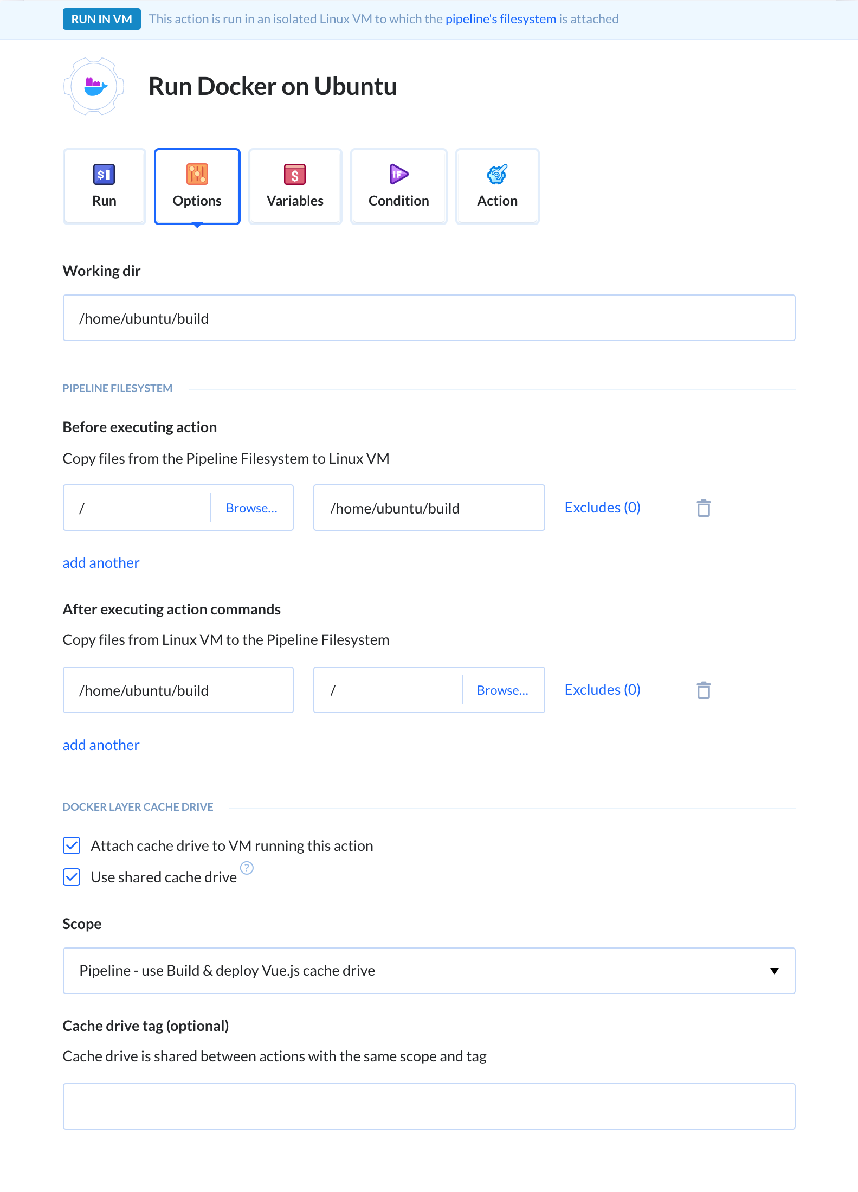Click Browse for pipeline filesystem destination path
The width and height of the screenshot is (858, 1192).
click(x=502, y=690)
